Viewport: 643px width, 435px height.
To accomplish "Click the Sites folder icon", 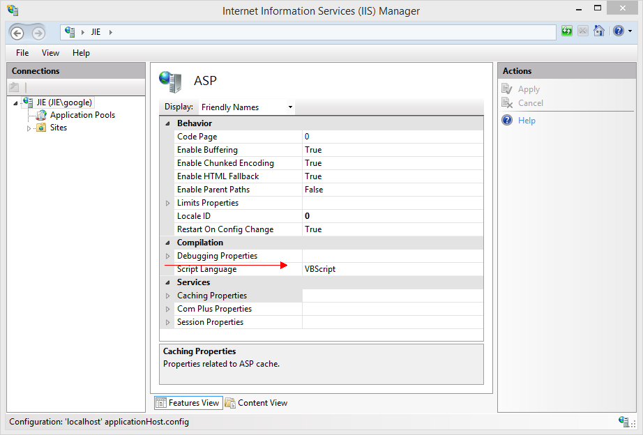I will click(x=41, y=128).
